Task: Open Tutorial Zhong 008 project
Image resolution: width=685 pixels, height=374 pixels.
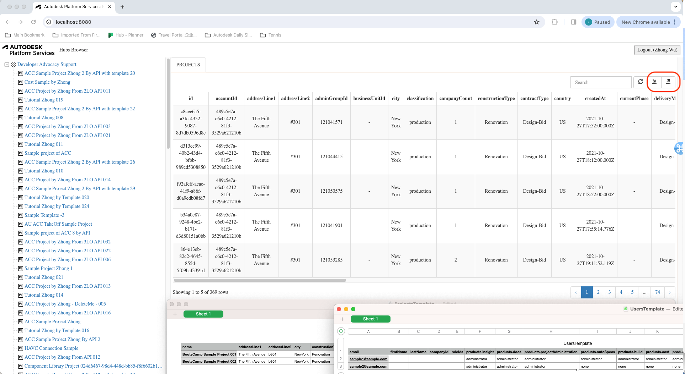Action: point(44,118)
